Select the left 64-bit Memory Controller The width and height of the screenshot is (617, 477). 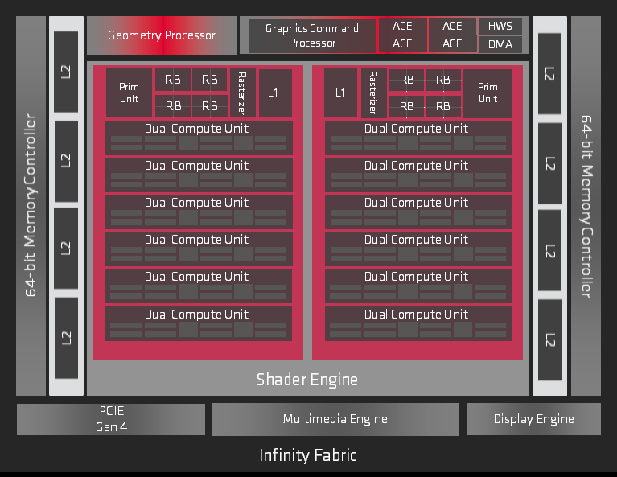tap(31, 206)
